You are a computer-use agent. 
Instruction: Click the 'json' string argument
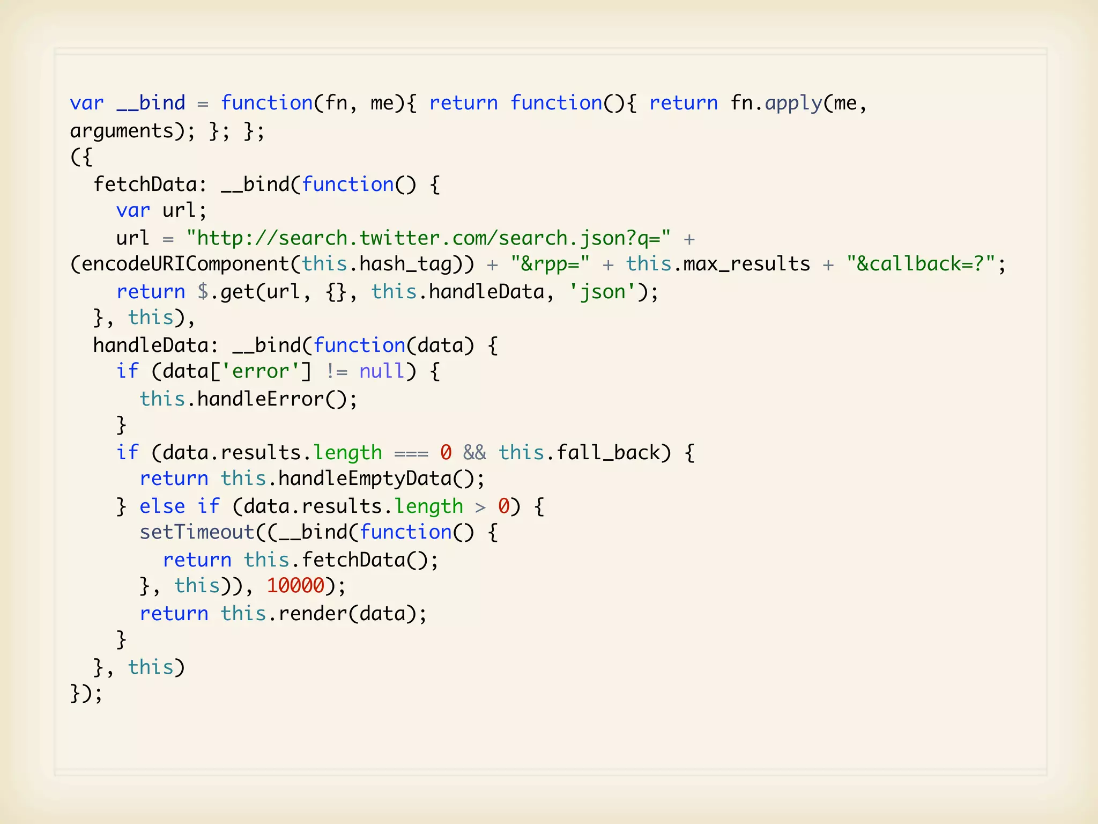603,292
